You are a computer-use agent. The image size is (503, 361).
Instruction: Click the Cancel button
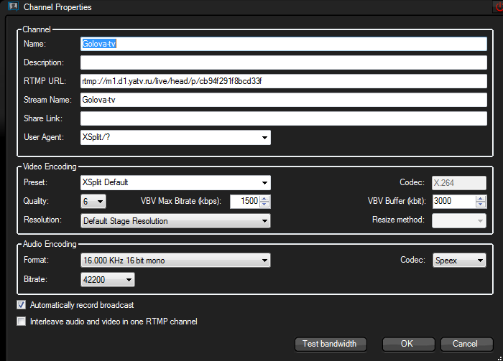point(466,344)
